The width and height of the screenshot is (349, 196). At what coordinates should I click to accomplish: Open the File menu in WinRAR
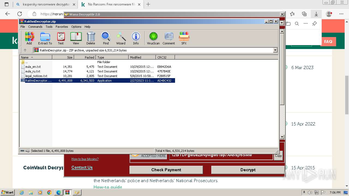click(23, 27)
